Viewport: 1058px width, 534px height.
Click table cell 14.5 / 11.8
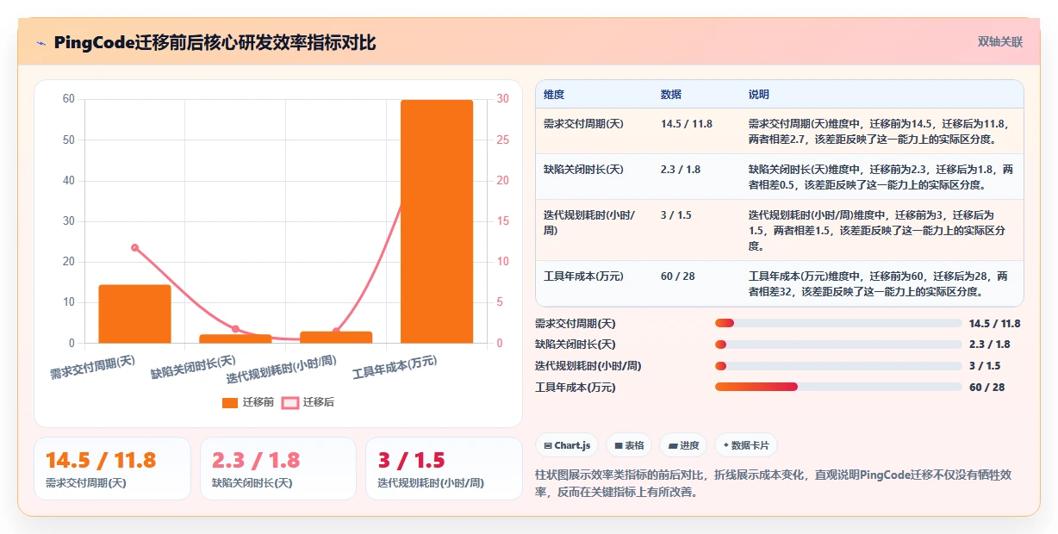click(x=687, y=124)
